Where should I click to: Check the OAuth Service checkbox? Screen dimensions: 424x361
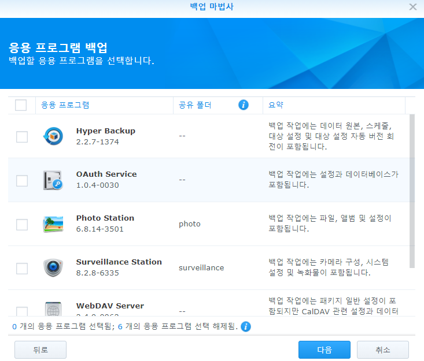point(22,181)
